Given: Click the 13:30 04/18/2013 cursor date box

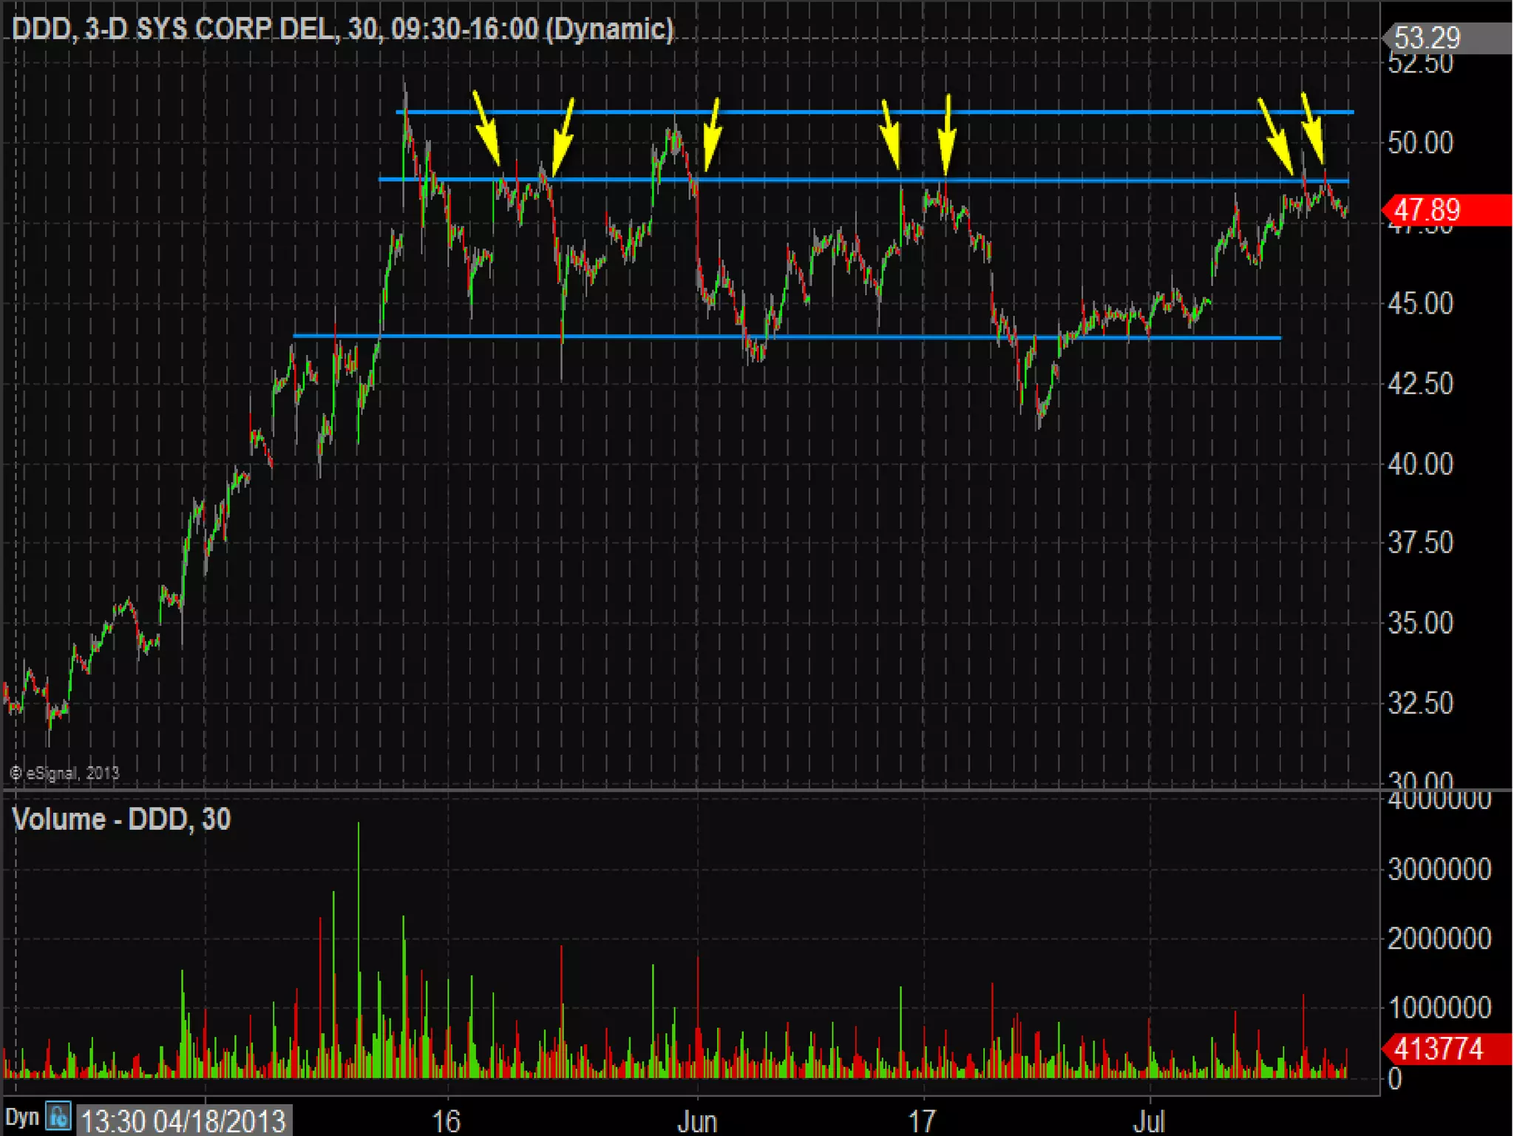Looking at the screenshot, I should click(183, 1120).
